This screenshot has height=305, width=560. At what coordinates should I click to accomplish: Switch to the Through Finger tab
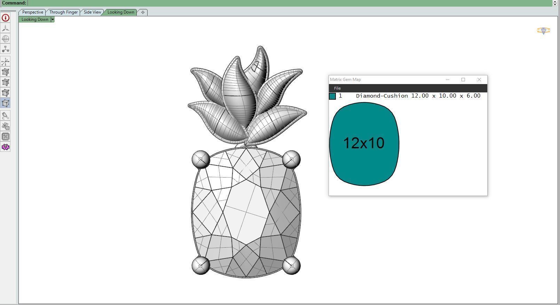[63, 12]
